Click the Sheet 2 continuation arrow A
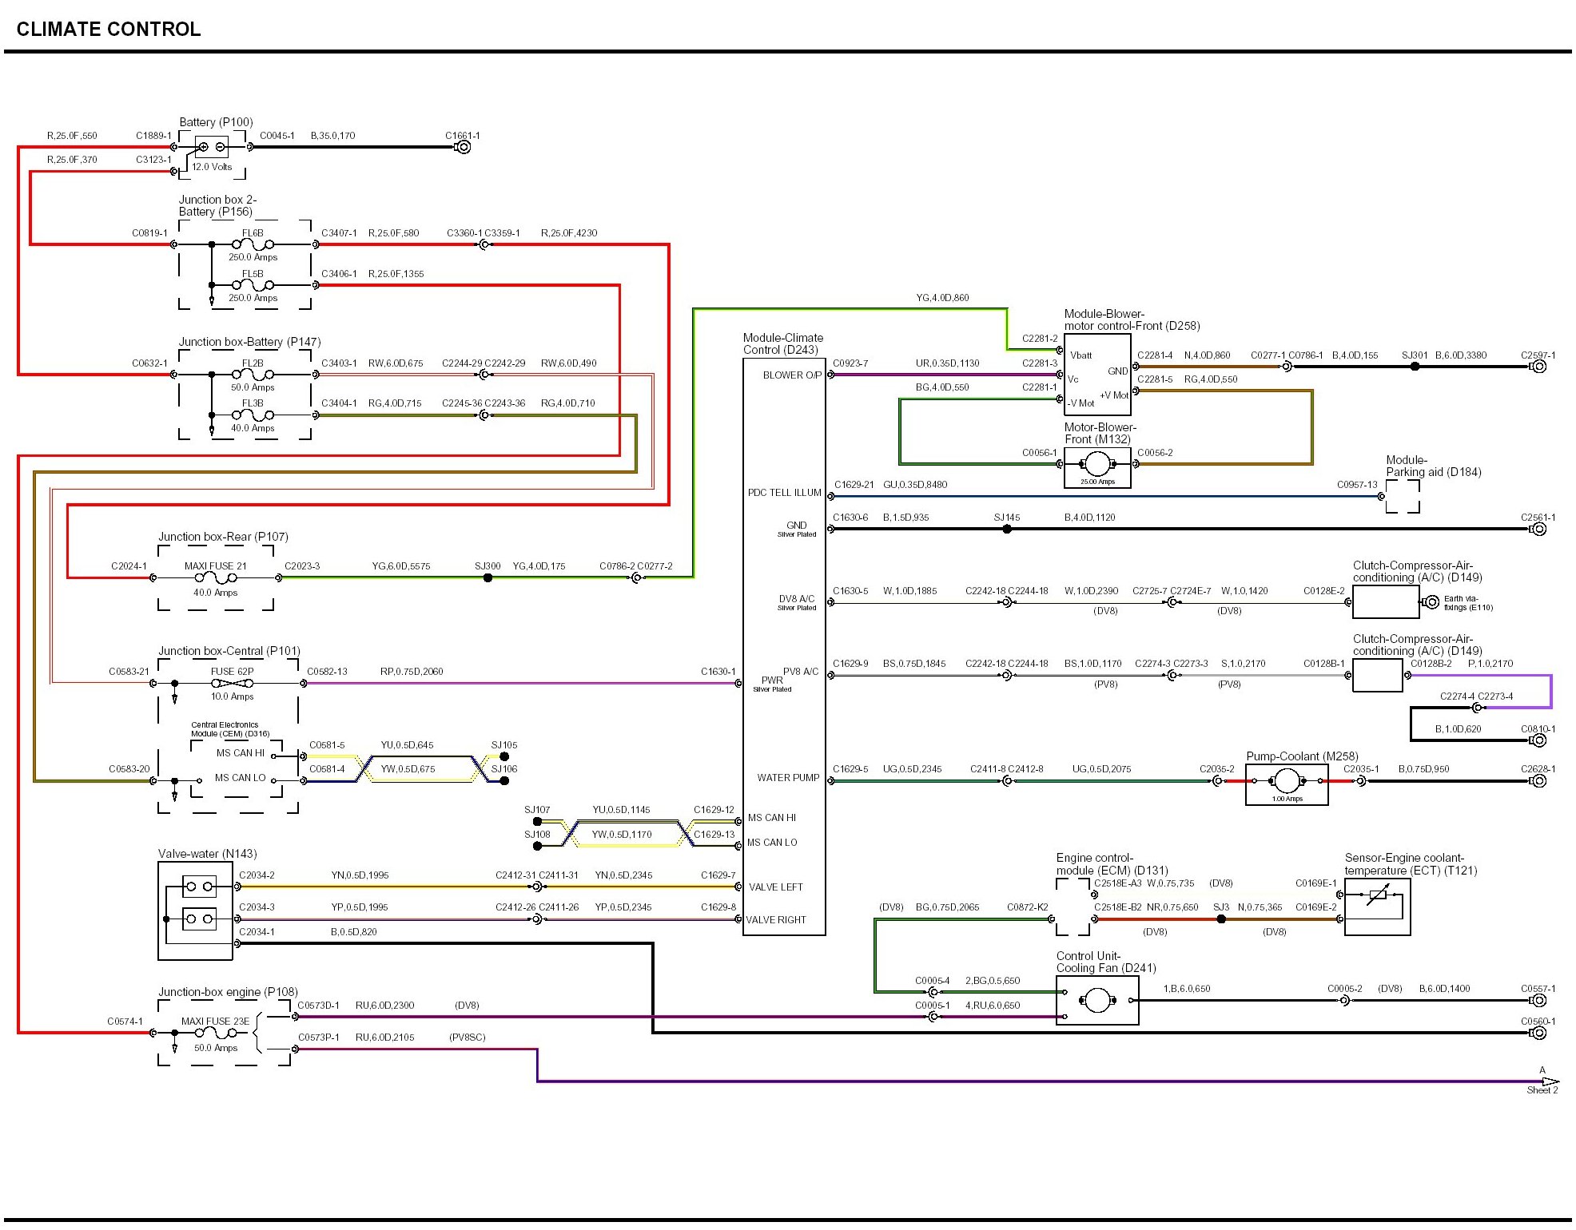This screenshot has width=1576, height=1230. [1548, 1081]
